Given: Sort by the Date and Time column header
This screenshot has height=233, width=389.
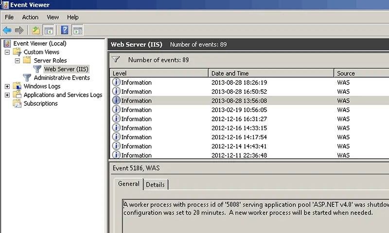Looking at the screenshot, I should tap(271, 73).
